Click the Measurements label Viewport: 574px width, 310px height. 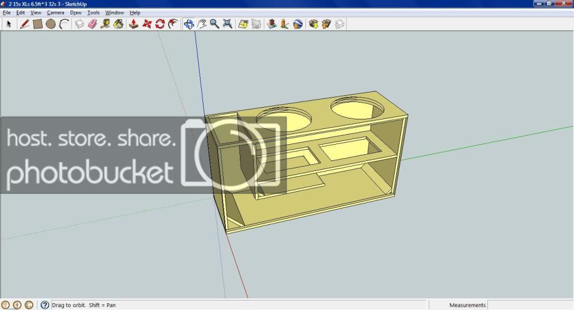(467, 305)
